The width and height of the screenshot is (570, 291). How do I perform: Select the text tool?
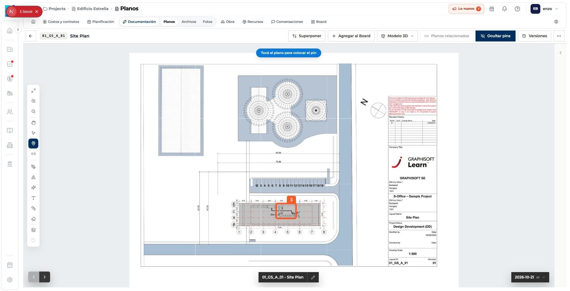point(33,198)
